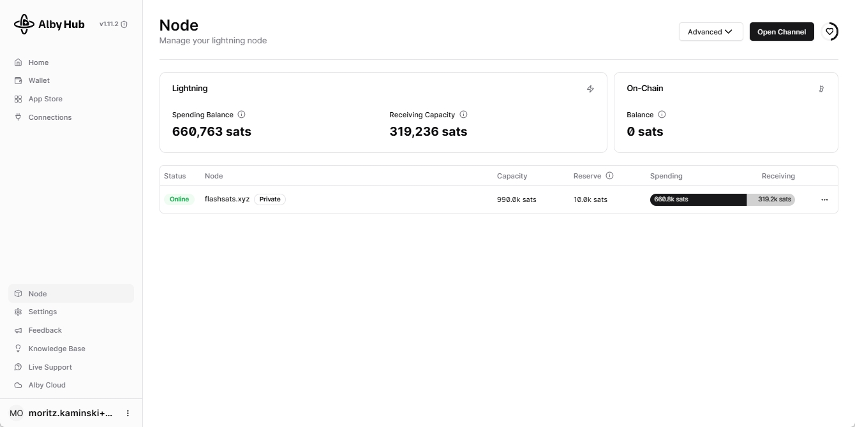Viewport: 855px width, 427px height.
Task: Click the heart icon in the top right
Action: pos(829,32)
